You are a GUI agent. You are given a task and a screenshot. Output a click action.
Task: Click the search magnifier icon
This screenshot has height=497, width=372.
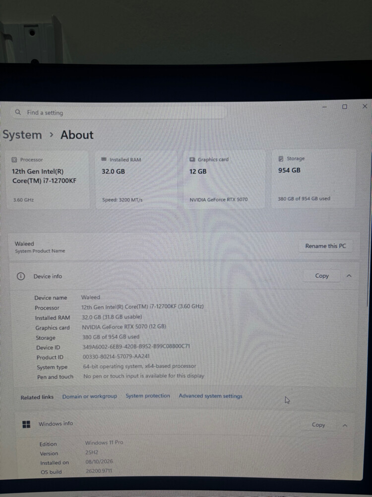click(x=18, y=112)
